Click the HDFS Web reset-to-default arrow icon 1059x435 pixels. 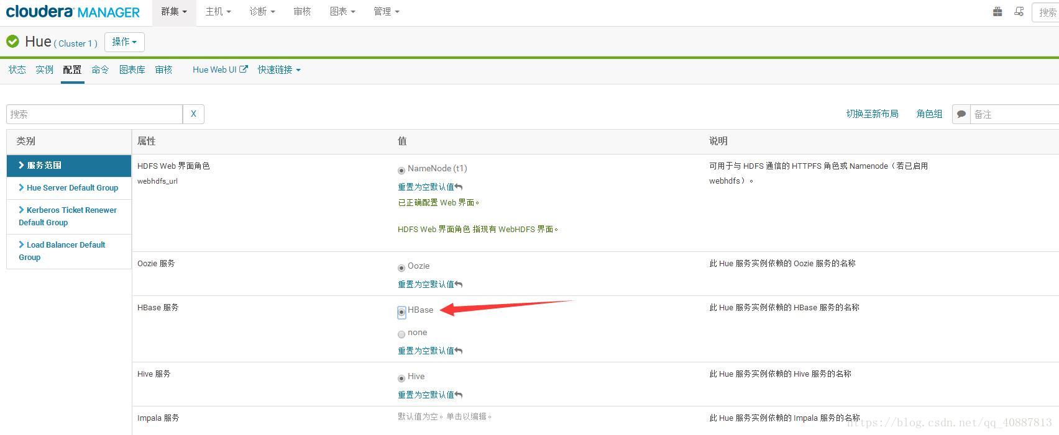(x=459, y=187)
